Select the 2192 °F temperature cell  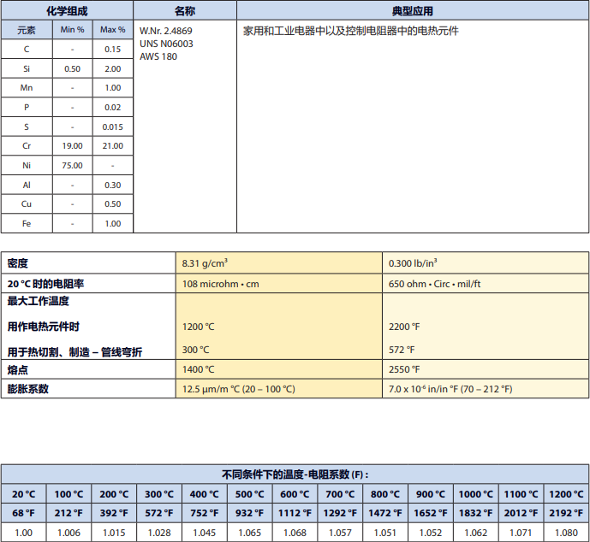(567, 513)
